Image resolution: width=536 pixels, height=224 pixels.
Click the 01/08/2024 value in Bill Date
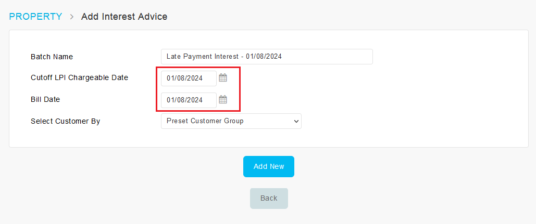[184, 100]
